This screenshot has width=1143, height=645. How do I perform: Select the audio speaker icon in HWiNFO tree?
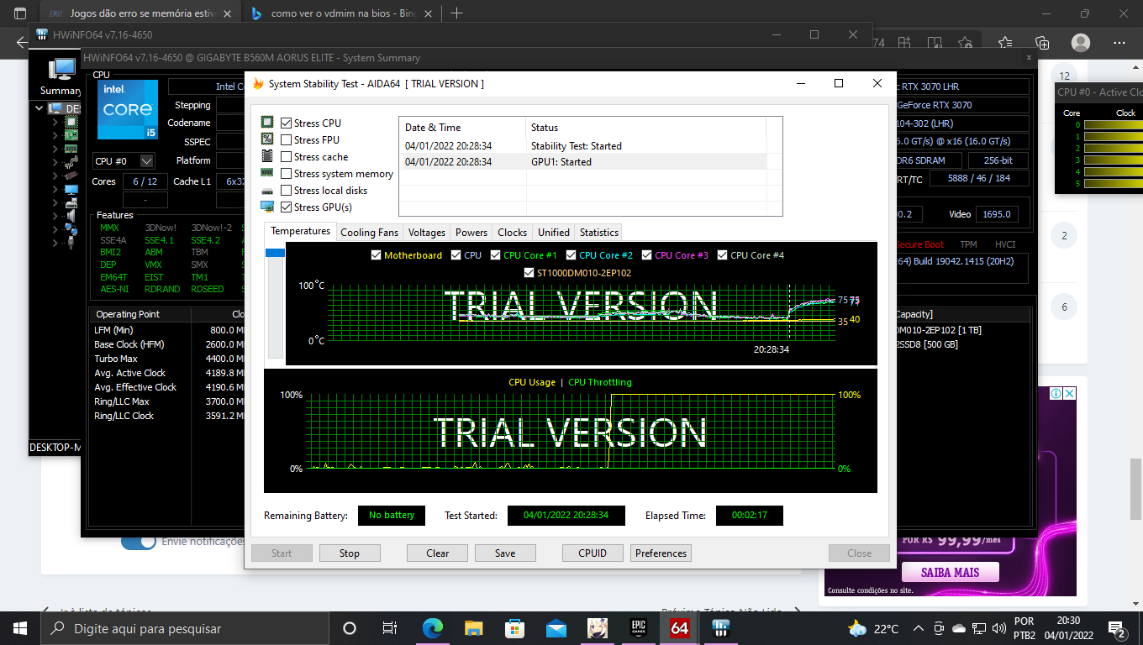(71, 216)
